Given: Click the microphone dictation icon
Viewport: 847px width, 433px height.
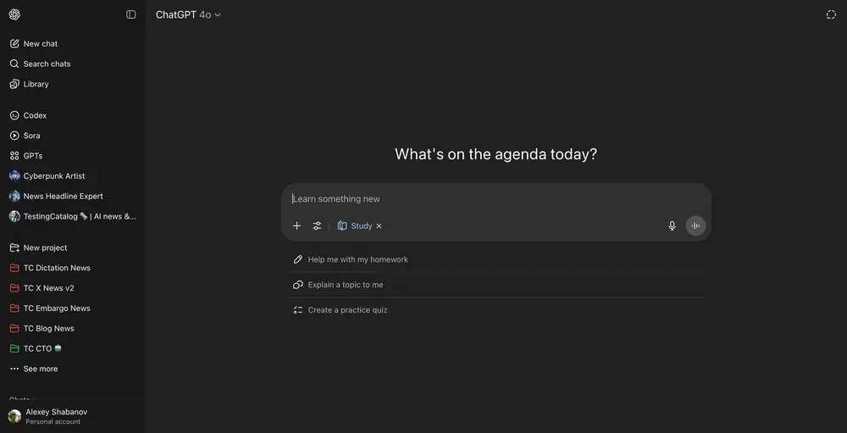Looking at the screenshot, I should [x=672, y=226].
